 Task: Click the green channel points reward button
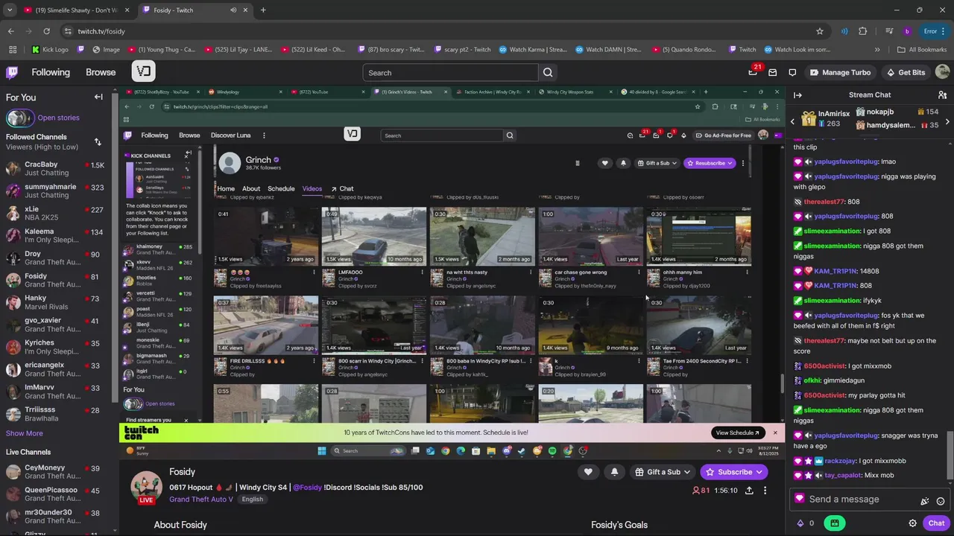click(x=834, y=523)
